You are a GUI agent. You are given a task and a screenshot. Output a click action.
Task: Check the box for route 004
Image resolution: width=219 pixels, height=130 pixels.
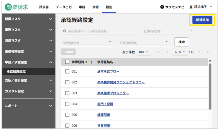[67, 104]
